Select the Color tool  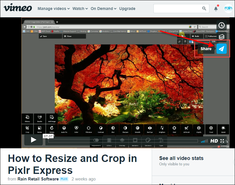76,129
